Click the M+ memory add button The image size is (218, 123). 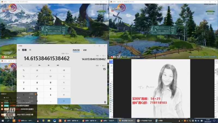coord(40,65)
